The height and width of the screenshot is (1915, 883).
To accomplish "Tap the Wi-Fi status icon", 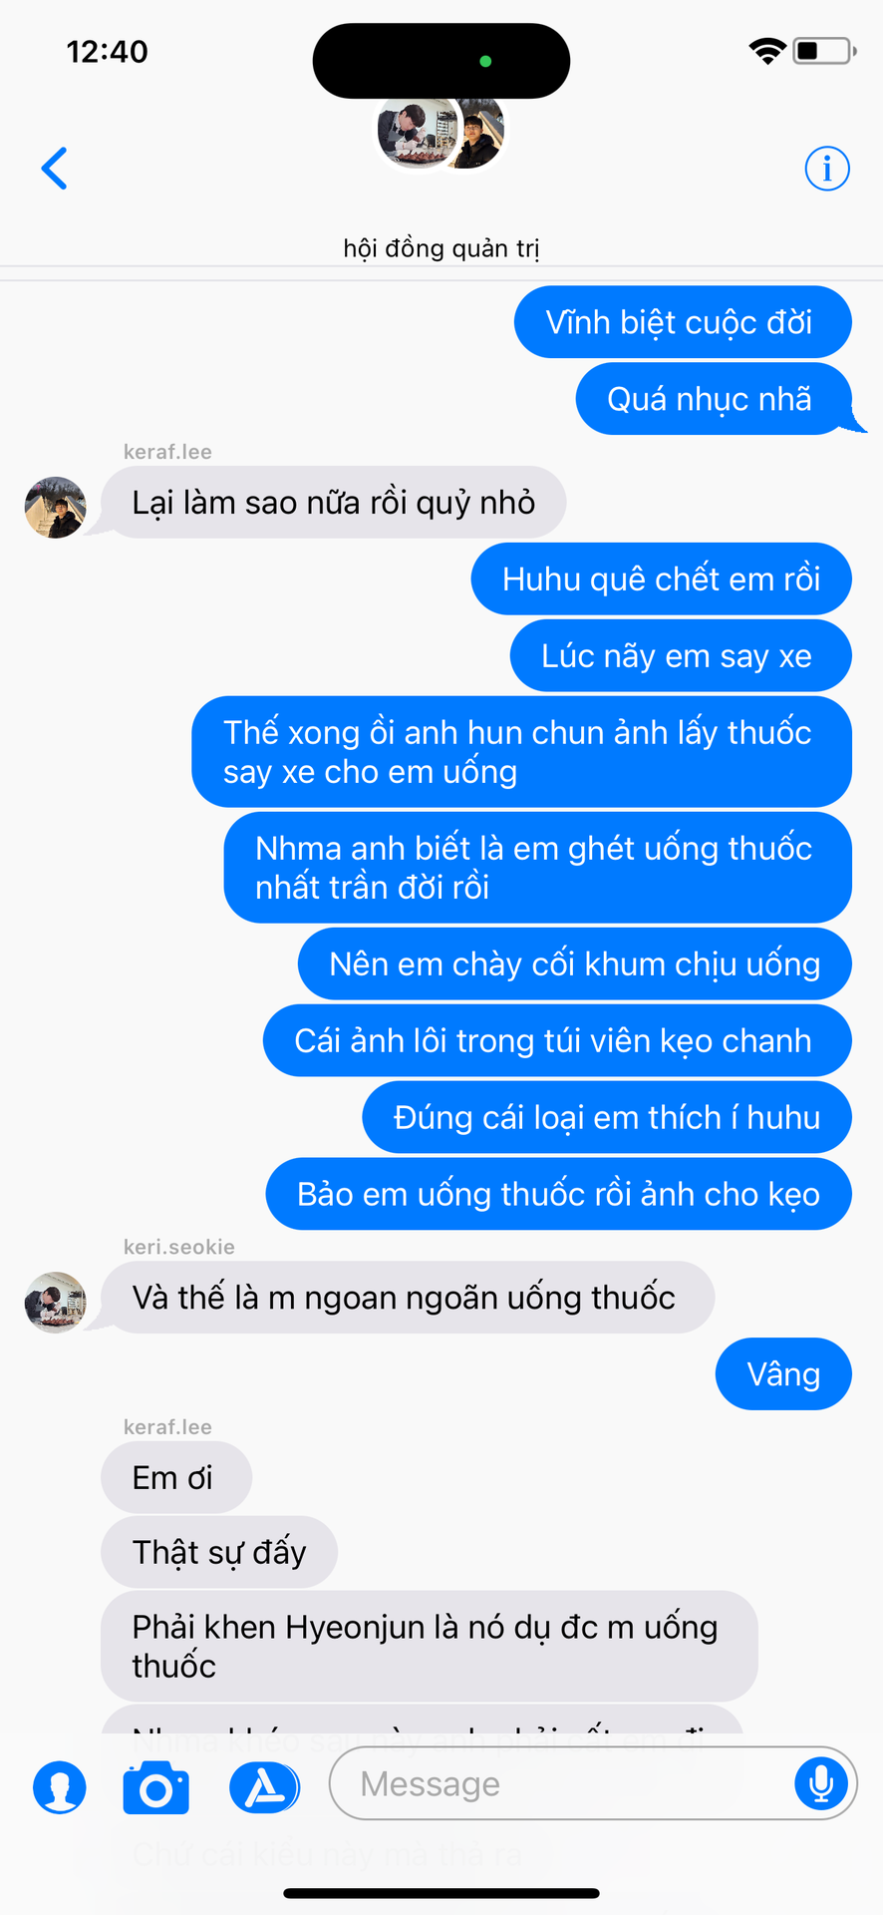I will click(767, 51).
